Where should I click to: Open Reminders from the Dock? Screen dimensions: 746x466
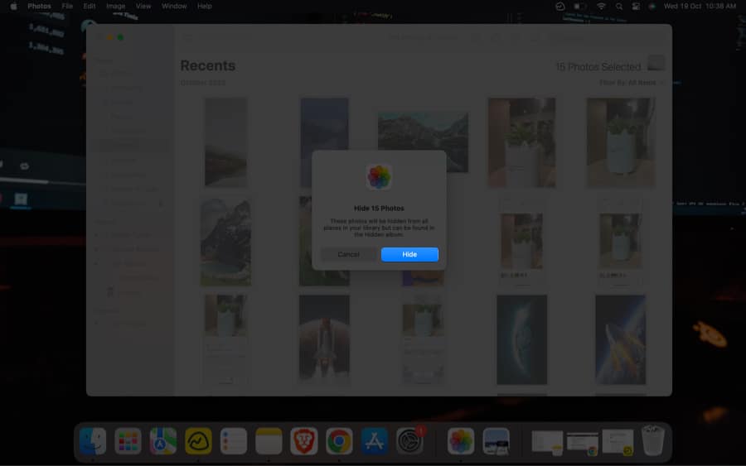[234, 441]
